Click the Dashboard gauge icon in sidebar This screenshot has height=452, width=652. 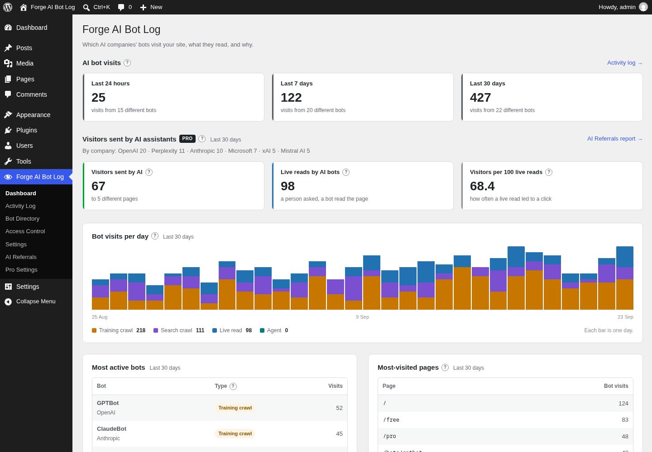click(8, 28)
